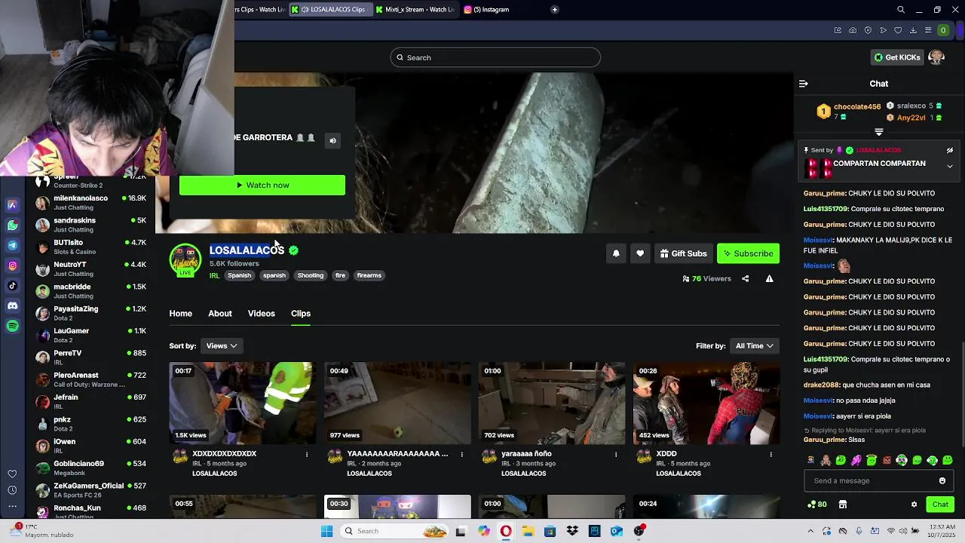
Task: Open the user profile avatar menu
Action: point(936,57)
